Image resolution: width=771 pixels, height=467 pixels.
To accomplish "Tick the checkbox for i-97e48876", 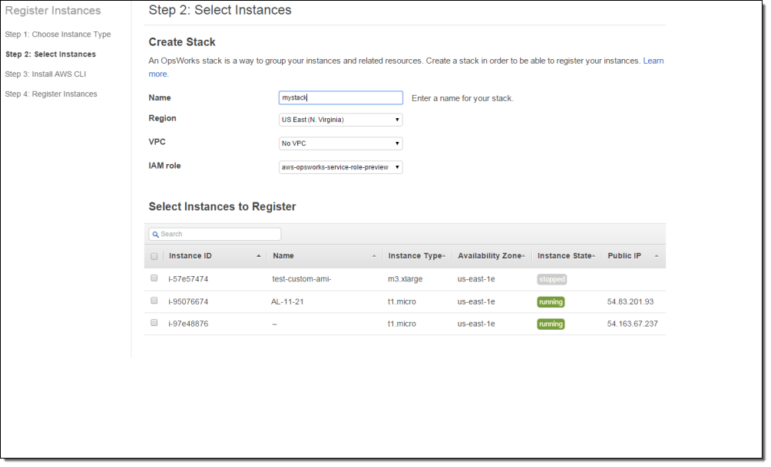I will [154, 323].
